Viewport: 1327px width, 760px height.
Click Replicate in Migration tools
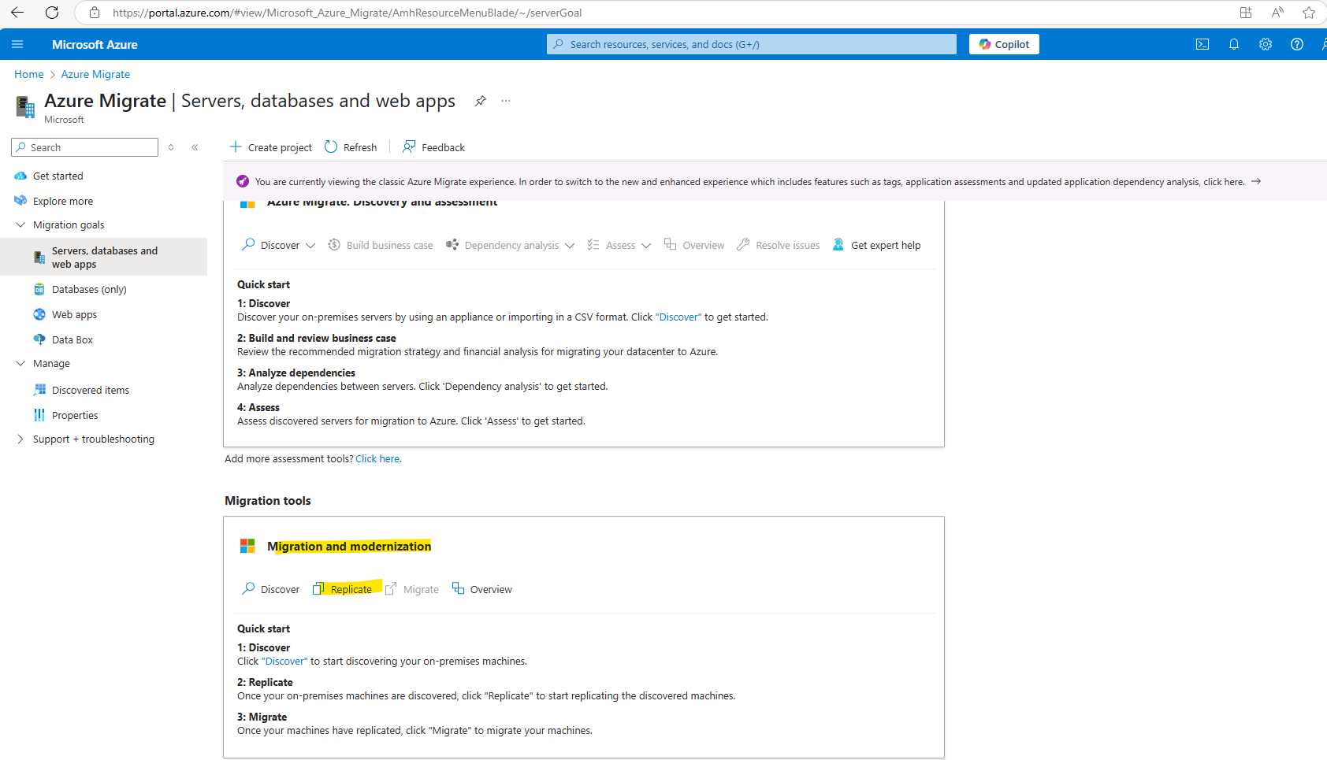tap(343, 589)
